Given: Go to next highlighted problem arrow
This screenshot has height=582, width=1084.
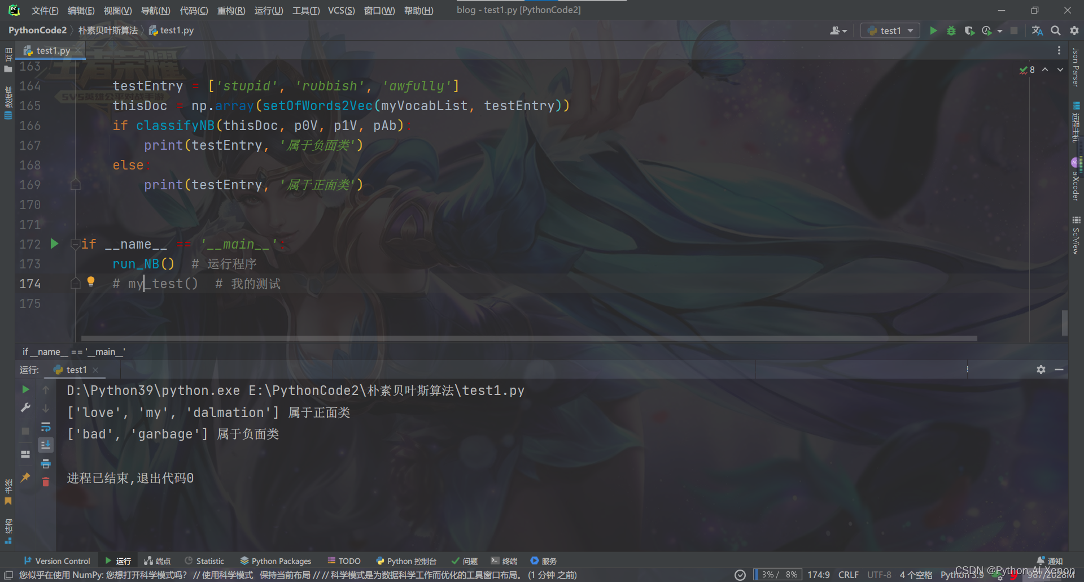Looking at the screenshot, I should [x=1060, y=70].
